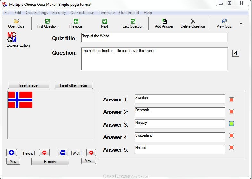
Task: Click into the Quiz title text field
Action: tap(154, 37)
